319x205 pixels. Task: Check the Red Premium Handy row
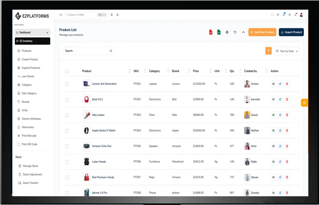pyautogui.click(x=67, y=178)
